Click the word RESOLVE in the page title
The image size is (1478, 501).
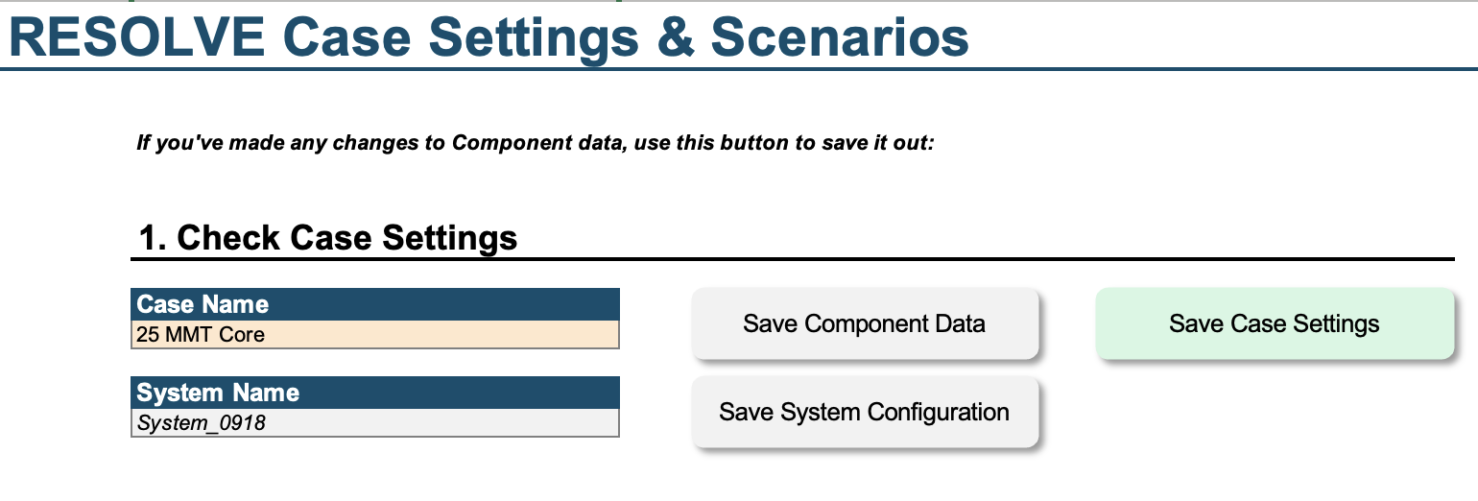[136, 36]
